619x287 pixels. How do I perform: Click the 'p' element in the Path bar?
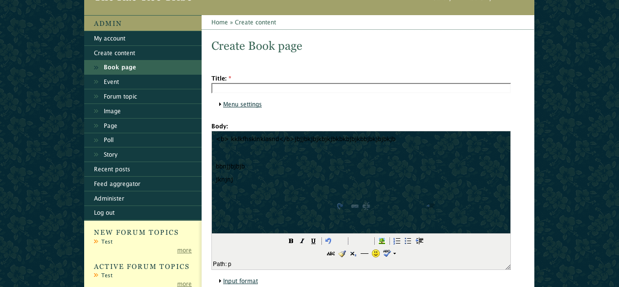click(x=229, y=264)
